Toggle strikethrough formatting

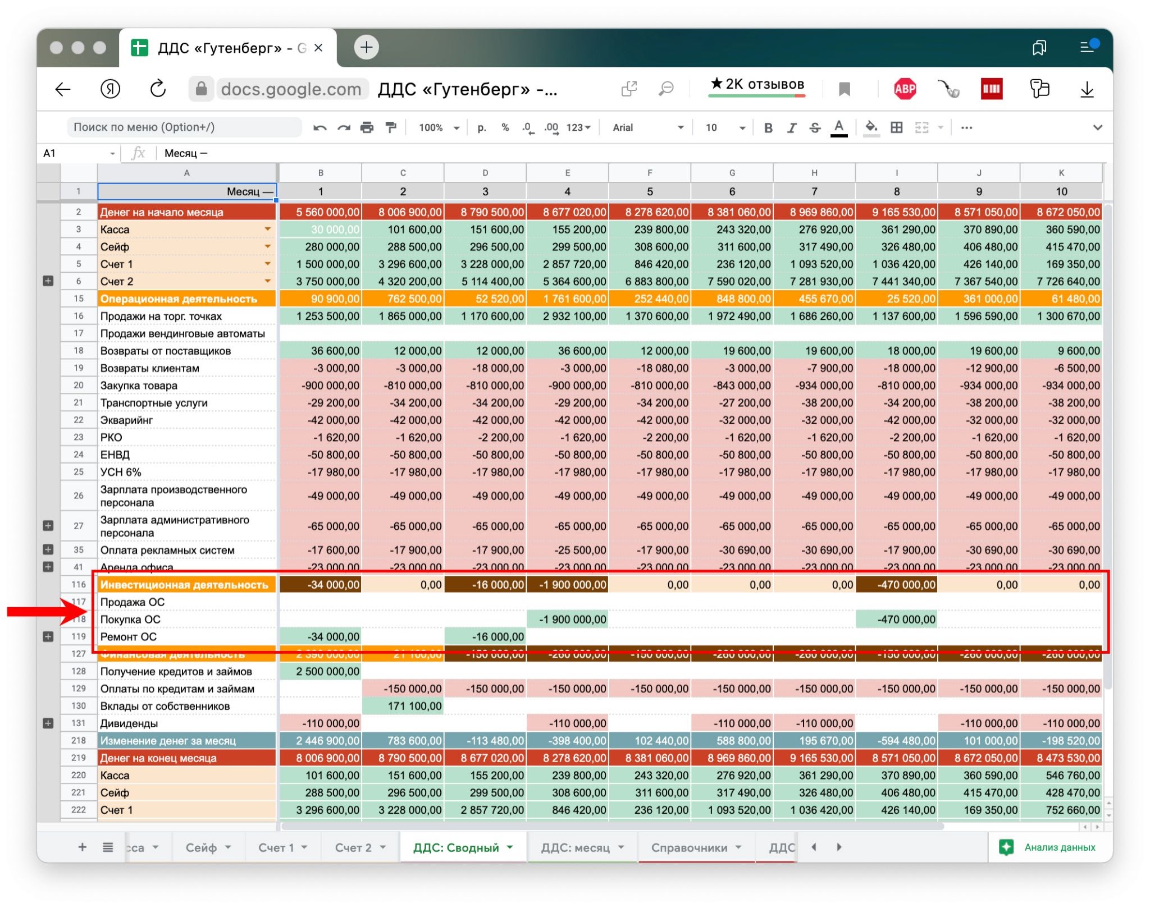point(815,128)
